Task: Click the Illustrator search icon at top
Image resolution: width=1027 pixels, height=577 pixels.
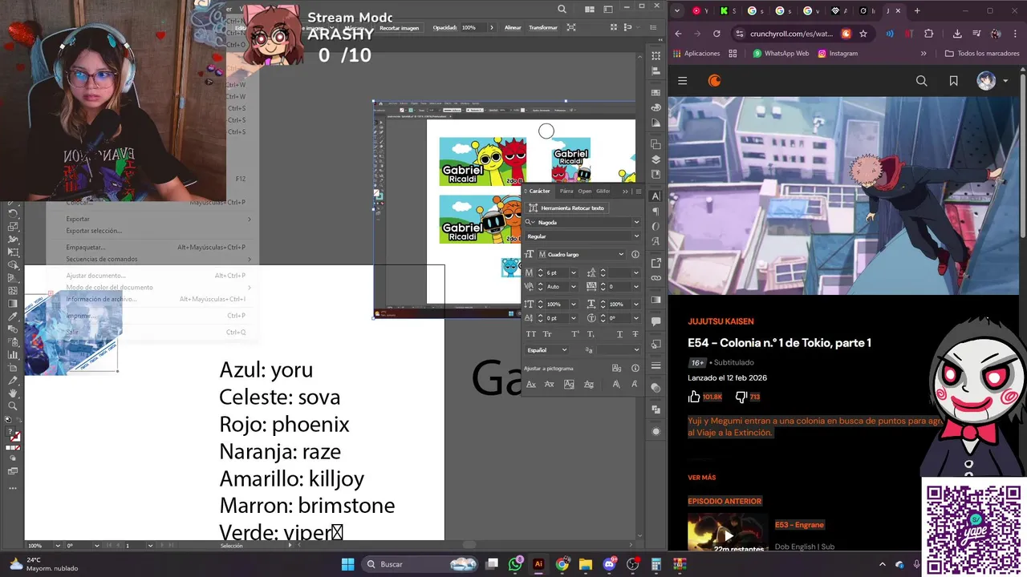Action: pos(562,10)
